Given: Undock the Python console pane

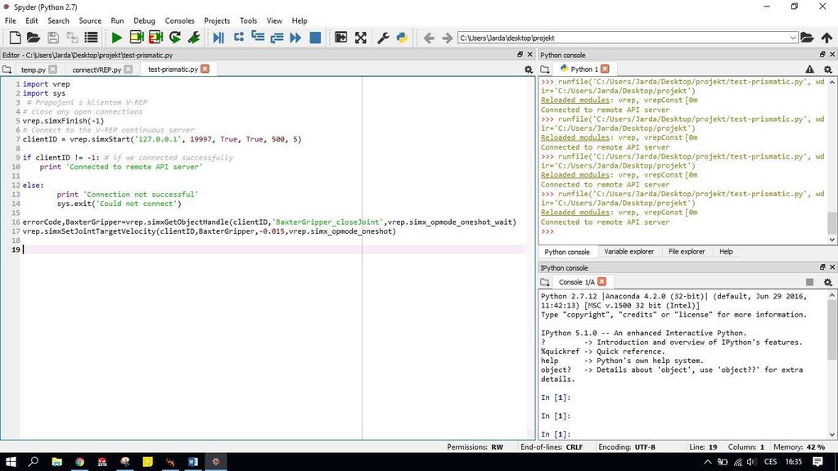Looking at the screenshot, I should [x=822, y=55].
